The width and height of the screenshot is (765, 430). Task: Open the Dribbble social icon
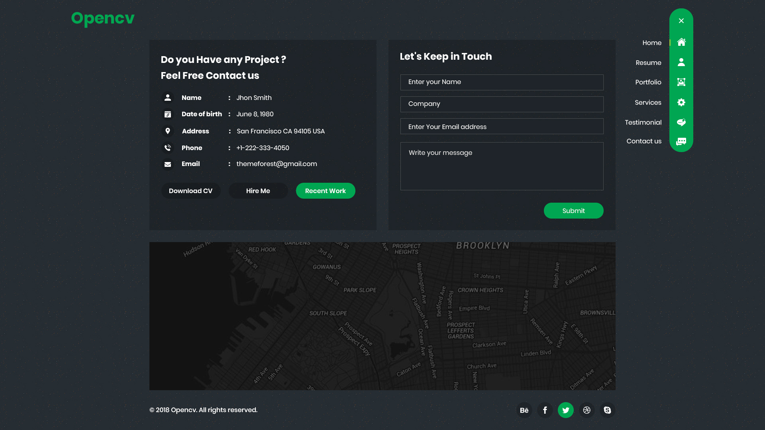point(586,410)
